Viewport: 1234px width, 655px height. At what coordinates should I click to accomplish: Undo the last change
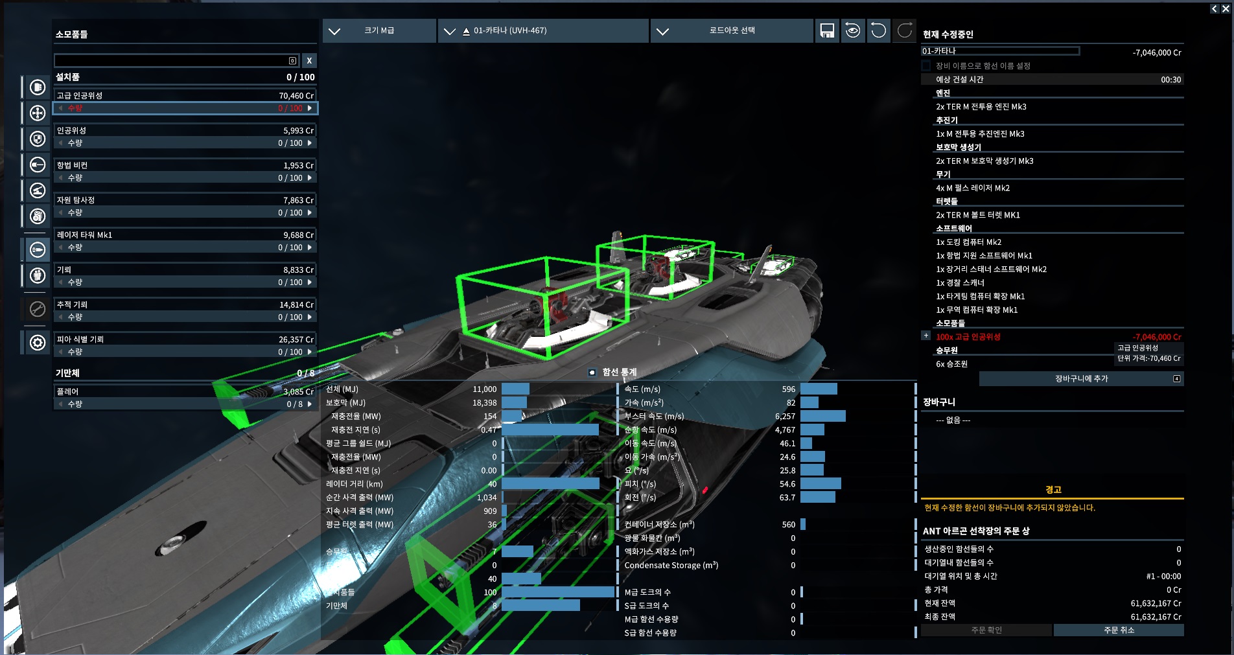pos(879,30)
